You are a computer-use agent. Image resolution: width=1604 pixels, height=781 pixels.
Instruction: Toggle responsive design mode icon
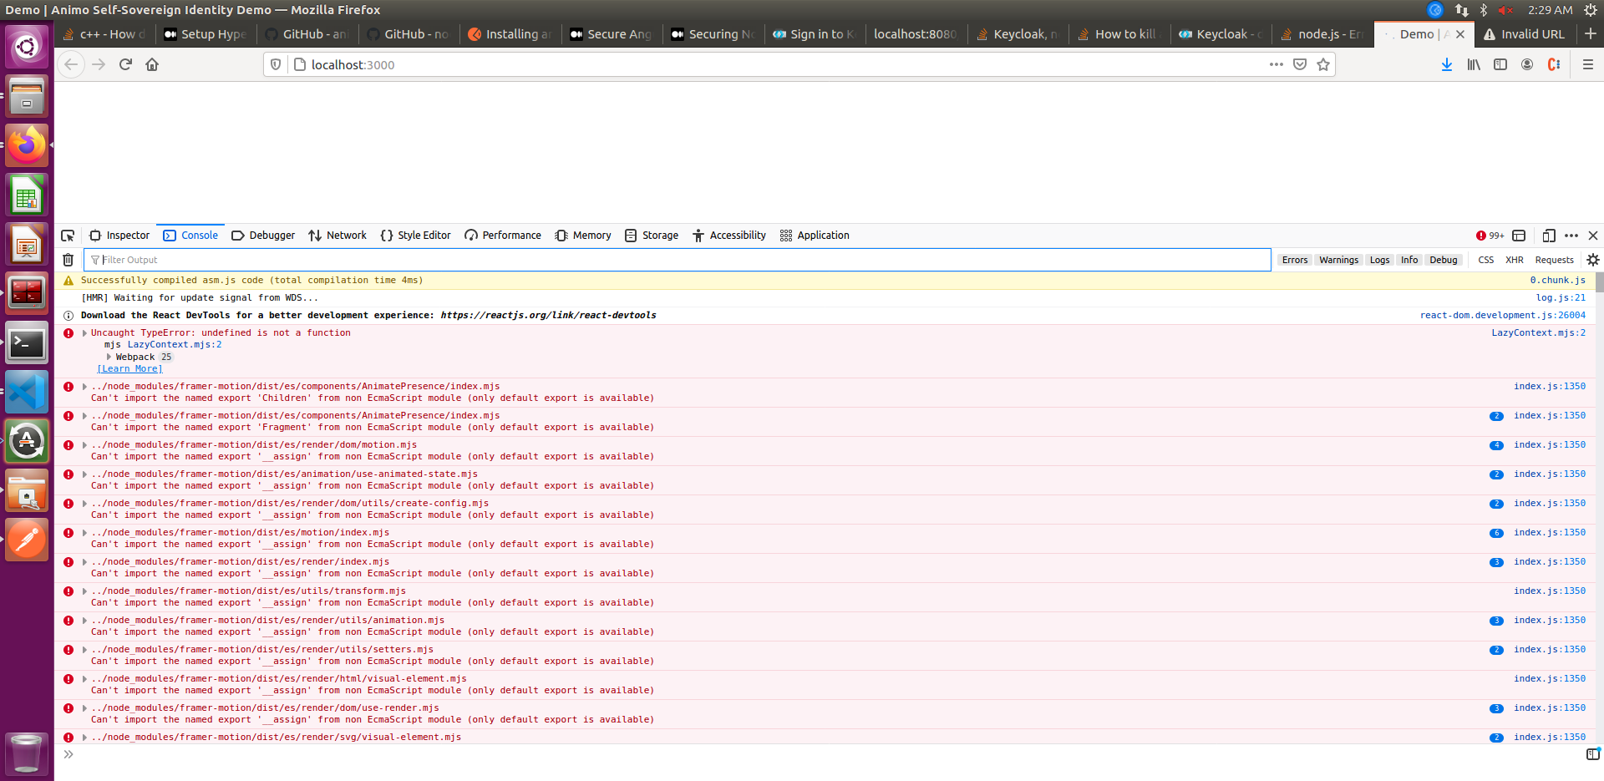coord(1550,236)
